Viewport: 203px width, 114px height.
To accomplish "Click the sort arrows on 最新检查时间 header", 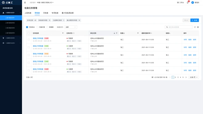I will (x=151, y=33).
